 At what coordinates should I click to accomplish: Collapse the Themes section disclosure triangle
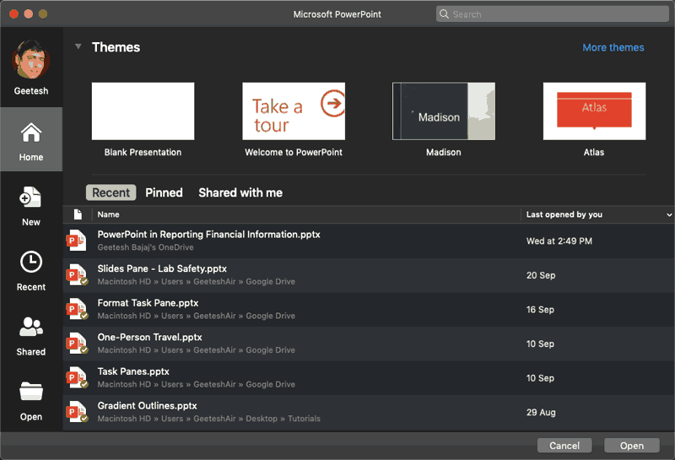click(78, 47)
